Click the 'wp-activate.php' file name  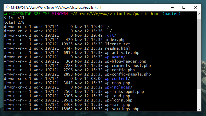pyautogui.click(x=122, y=53)
